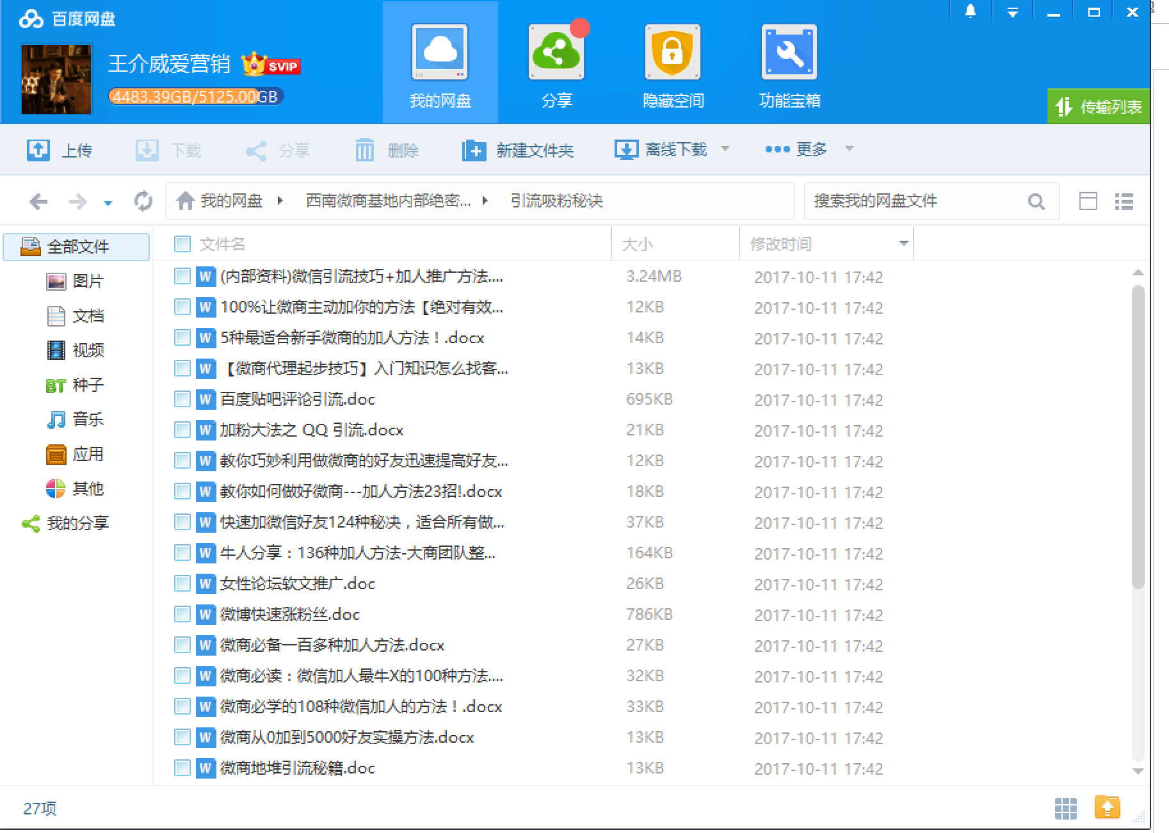Create a new folder with 新建文件夹
Screen dimensions: 1169x833
click(x=518, y=150)
